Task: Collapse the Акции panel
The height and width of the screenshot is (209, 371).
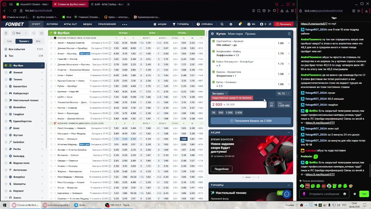Action: pos(289,132)
